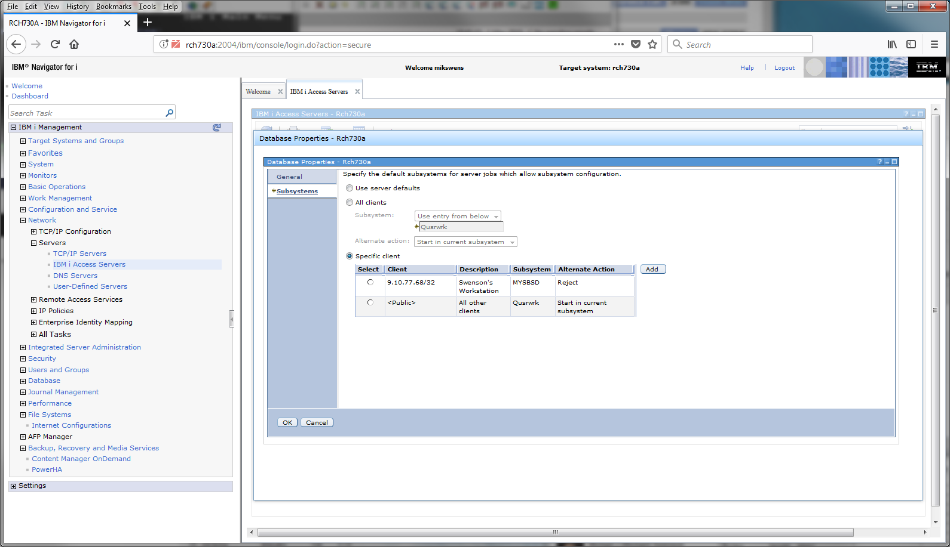Select the All clients option
This screenshot has height=547, width=950.
350,202
